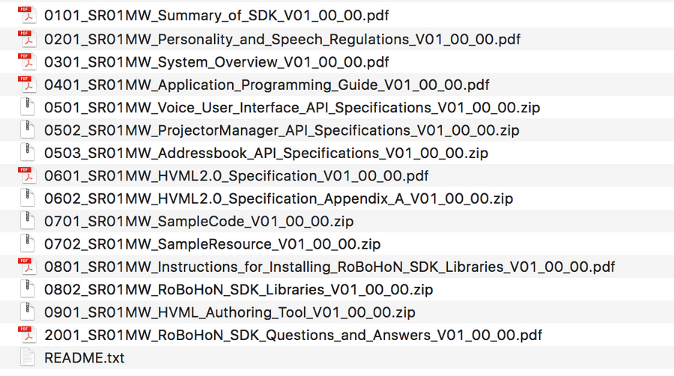The width and height of the screenshot is (674, 376).
Task: Click PDF icon beside System_Overview file
Action: (x=27, y=61)
